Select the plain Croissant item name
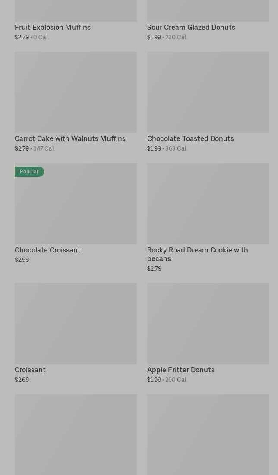Viewport: 278px width, 475px height. (30, 370)
